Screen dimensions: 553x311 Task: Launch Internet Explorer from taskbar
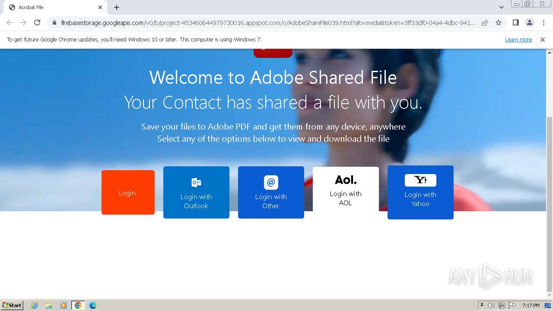[x=35, y=305]
